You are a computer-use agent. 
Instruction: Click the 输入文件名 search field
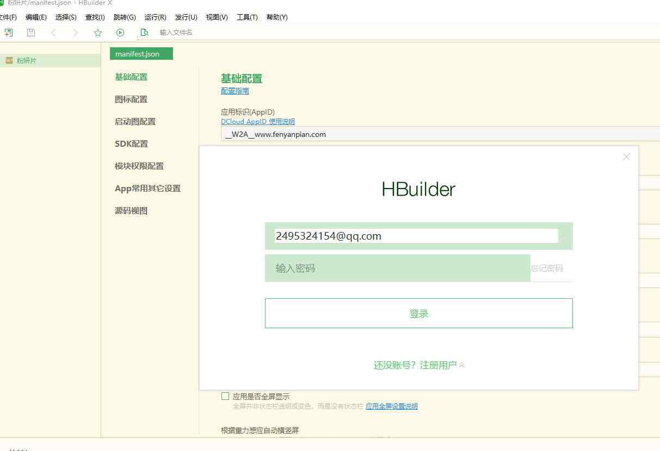[x=176, y=33]
